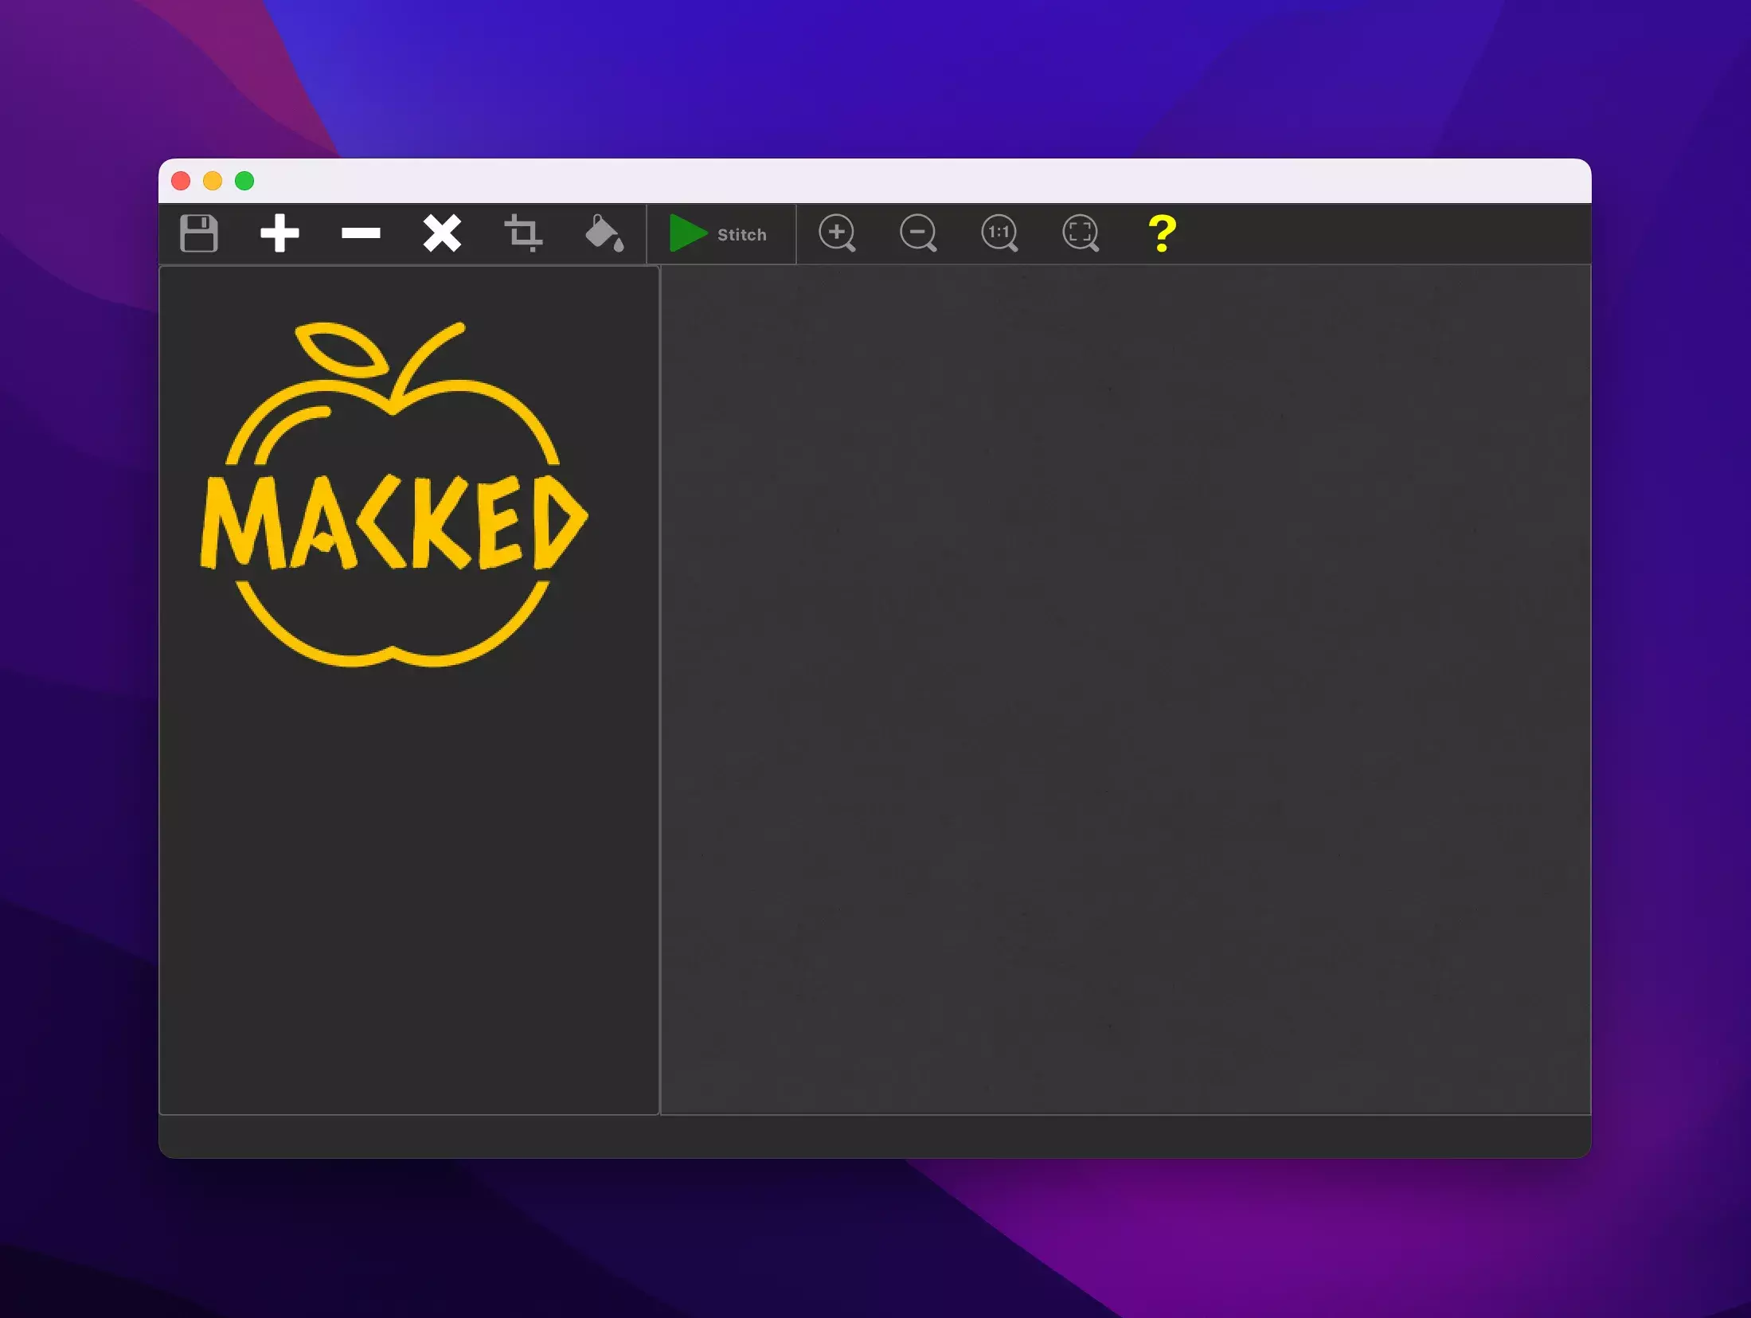Close the window with red button
The image size is (1751, 1318).
point(181,182)
